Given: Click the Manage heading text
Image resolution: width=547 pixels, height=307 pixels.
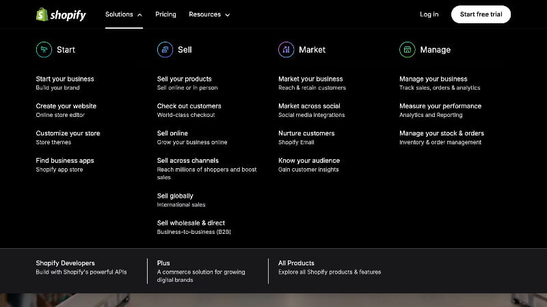Looking at the screenshot, I should 436,49.
